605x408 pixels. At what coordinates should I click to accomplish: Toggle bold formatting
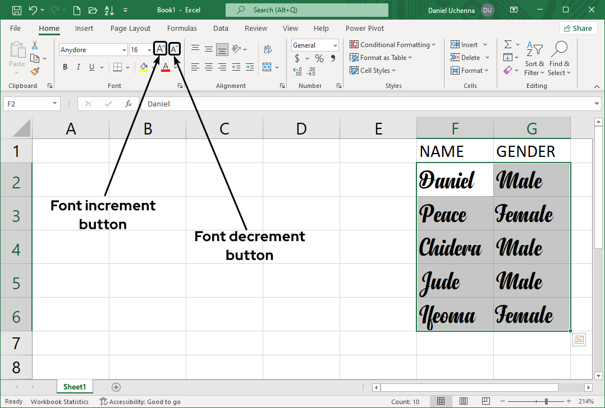pos(65,67)
